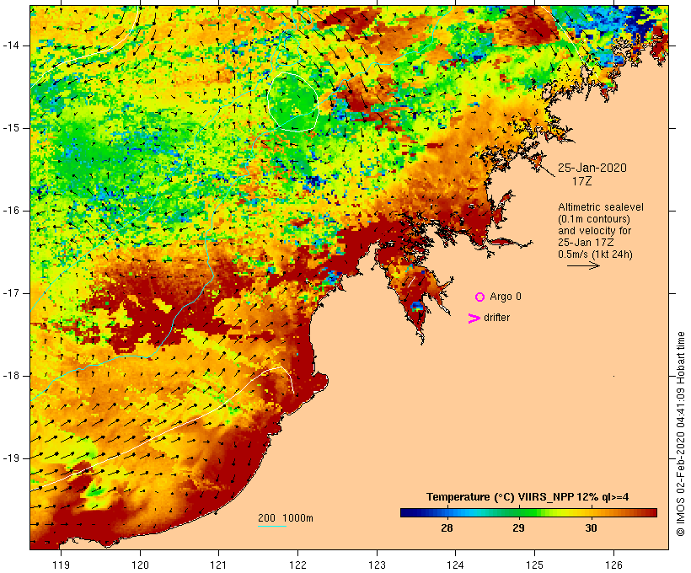The width and height of the screenshot is (691, 573).
Task: Click the dark red end of color bar
Action: click(x=651, y=512)
